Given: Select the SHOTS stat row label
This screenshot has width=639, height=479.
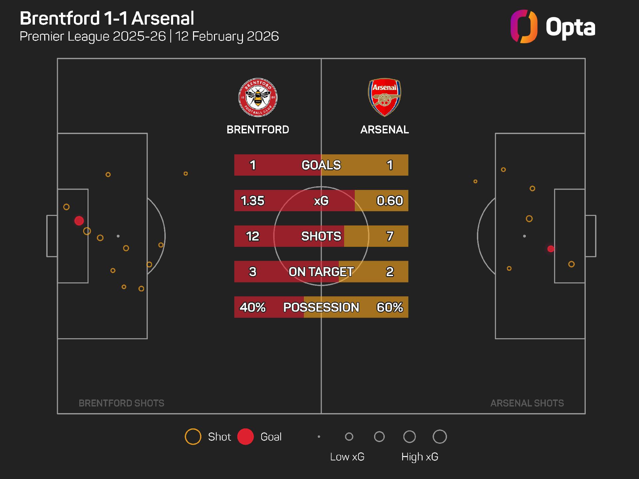Looking at the screenshot, I should tap(321, 236).
